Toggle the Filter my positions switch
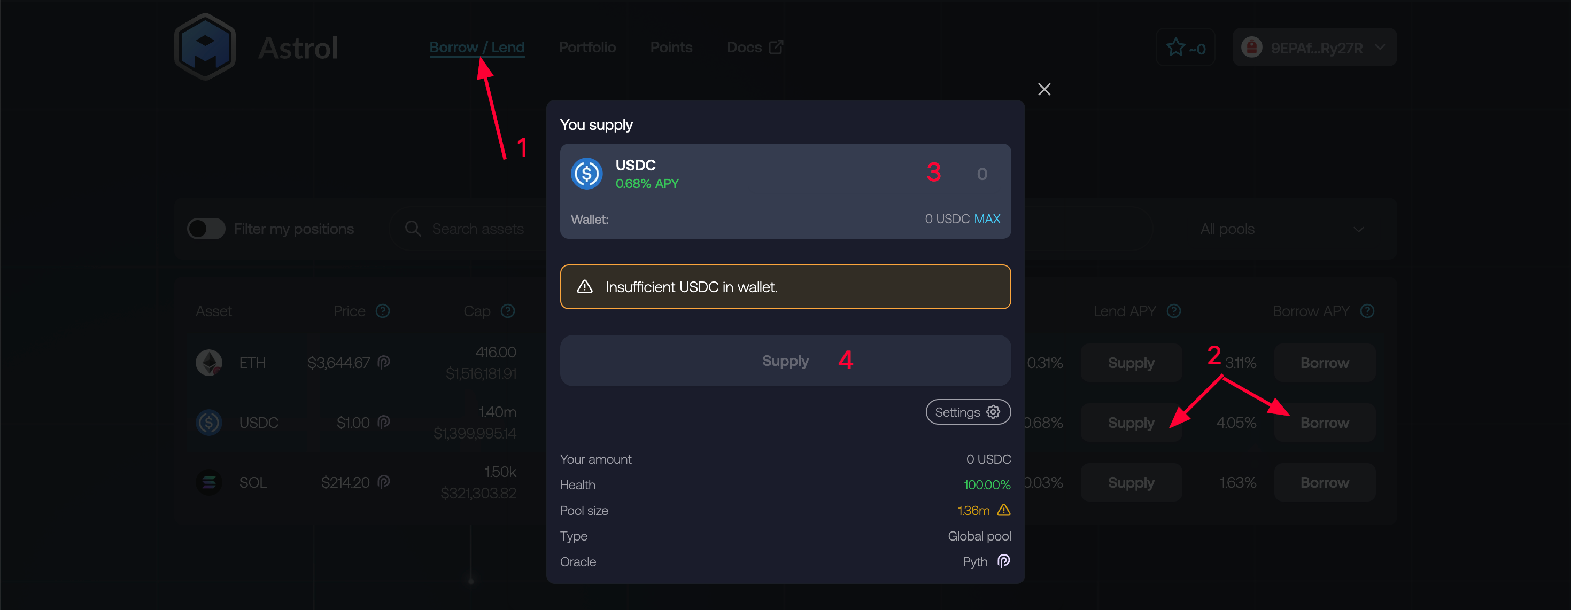The width and height of the screenshot is (1571, 610). click(x=206, y=229)
